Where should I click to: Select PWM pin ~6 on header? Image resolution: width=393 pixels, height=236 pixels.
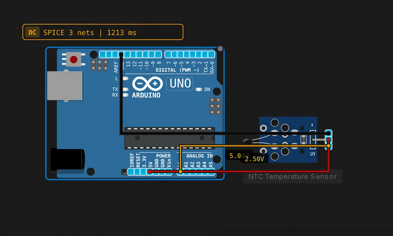pos(174,54)
